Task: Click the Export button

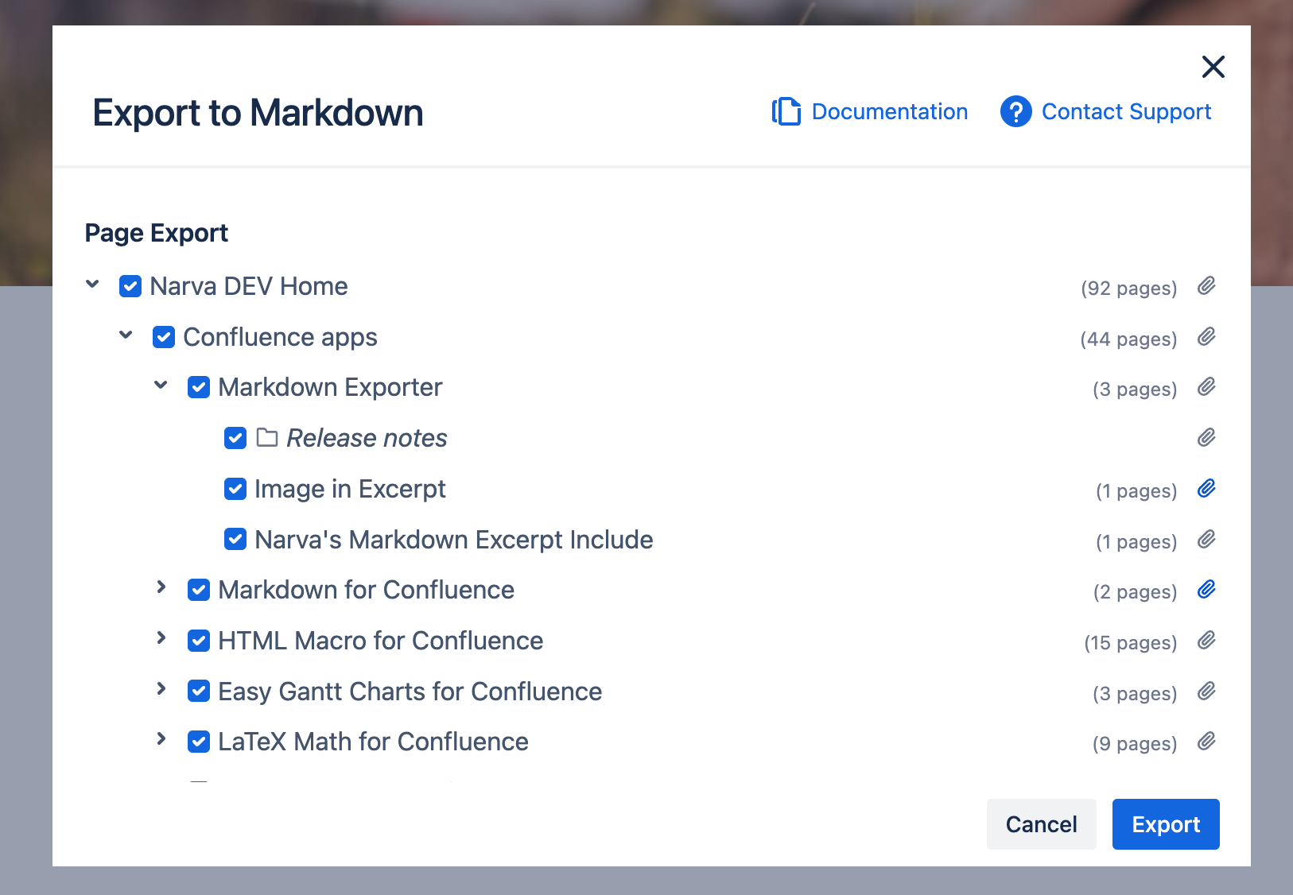Action: pos(1165,824)
